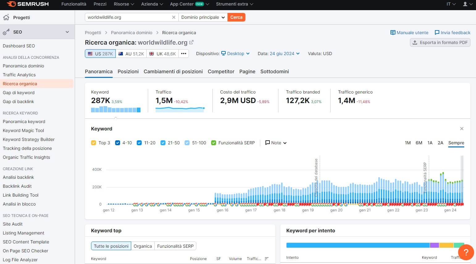Open the Keyword top column settings icon
This screenshot has width=476, height=264.
point(267,259)
